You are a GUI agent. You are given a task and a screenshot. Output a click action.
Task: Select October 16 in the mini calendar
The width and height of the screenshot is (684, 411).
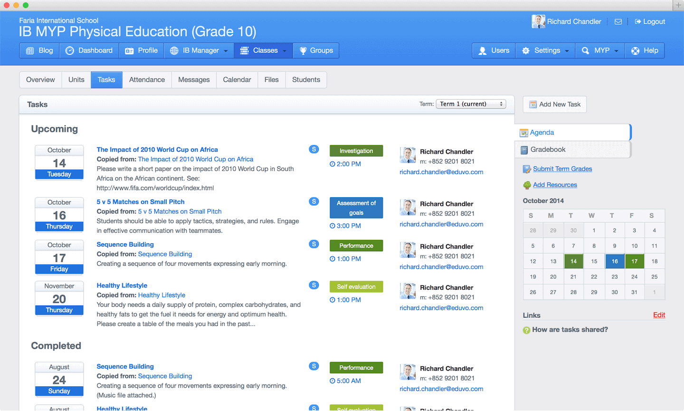pyautogui.click(x=615, y=261)
